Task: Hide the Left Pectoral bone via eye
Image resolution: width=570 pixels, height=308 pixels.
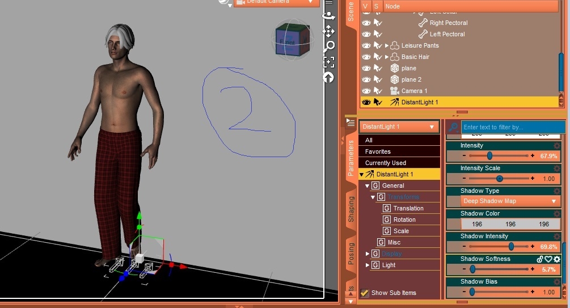Action: click(x=366, y=34)
